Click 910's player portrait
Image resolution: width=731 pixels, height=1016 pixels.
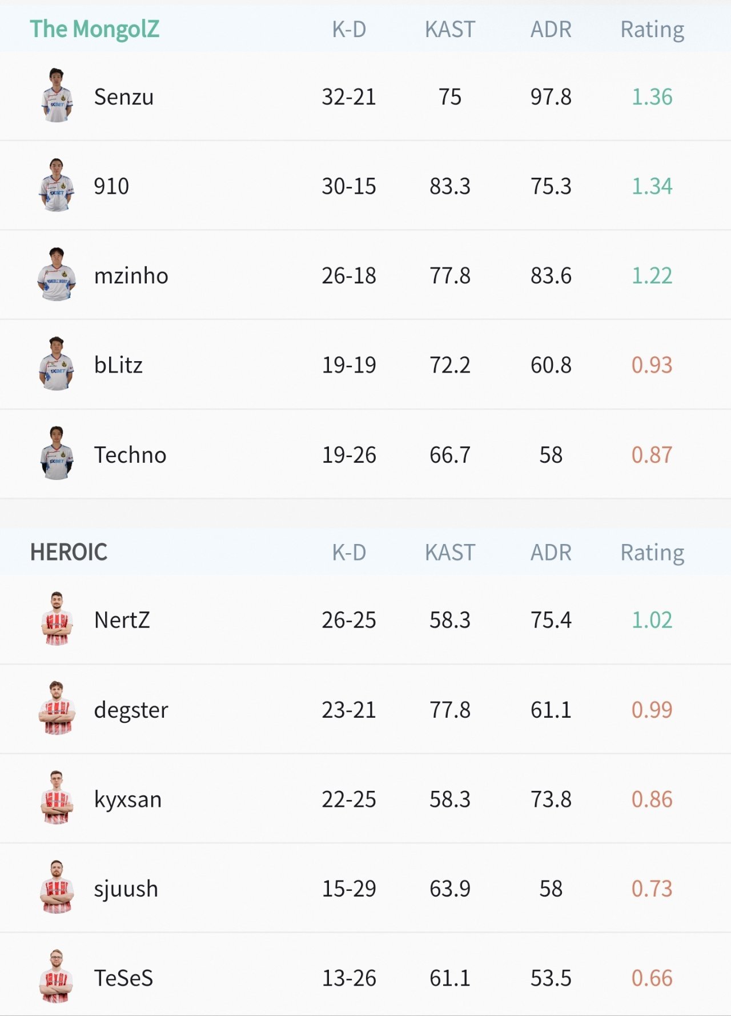tap(57, 186)
